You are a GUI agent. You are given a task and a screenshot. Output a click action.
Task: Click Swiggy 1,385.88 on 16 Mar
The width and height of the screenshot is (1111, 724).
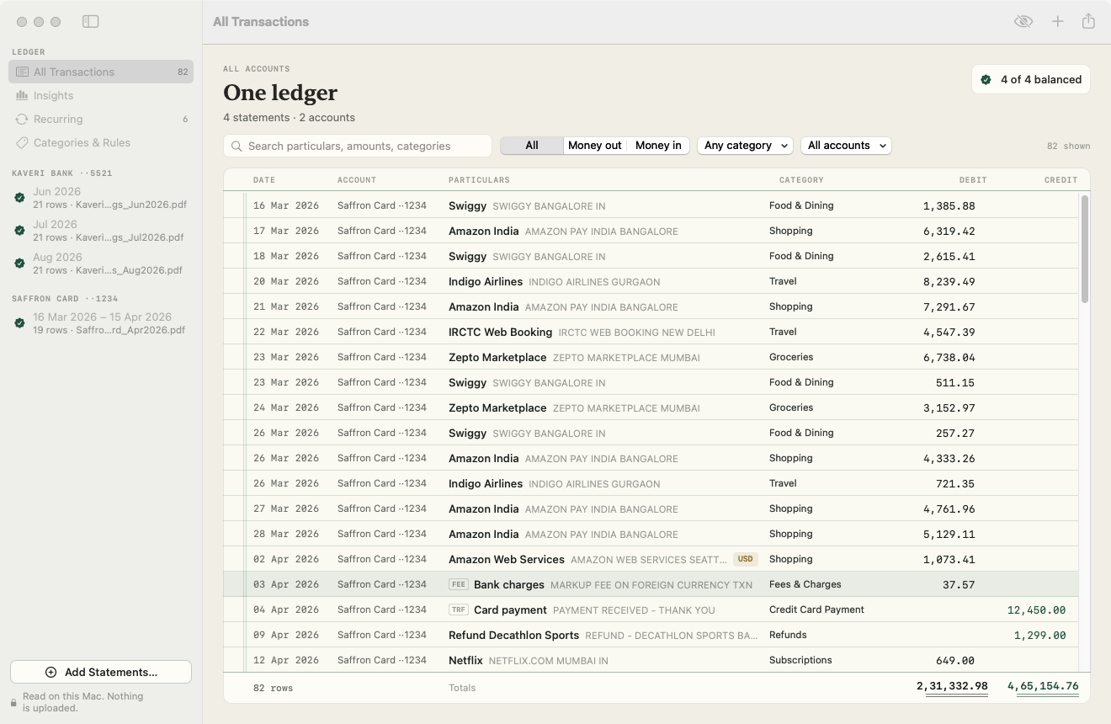click(949, 205)
